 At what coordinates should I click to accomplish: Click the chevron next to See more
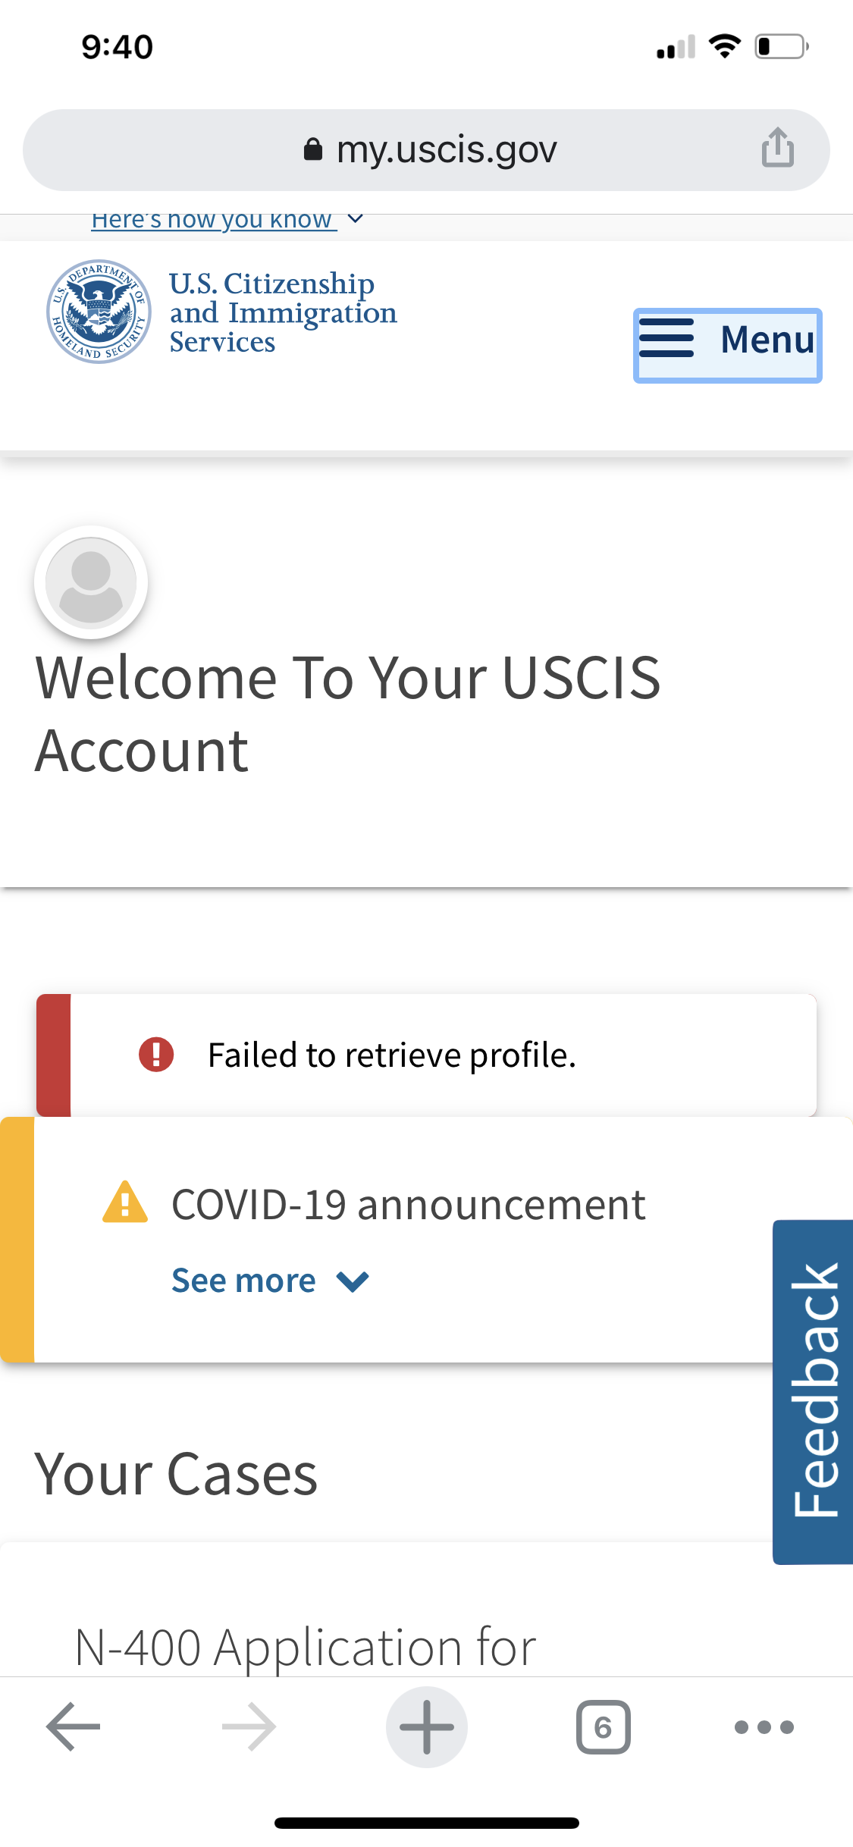(x=353, y=1281)
